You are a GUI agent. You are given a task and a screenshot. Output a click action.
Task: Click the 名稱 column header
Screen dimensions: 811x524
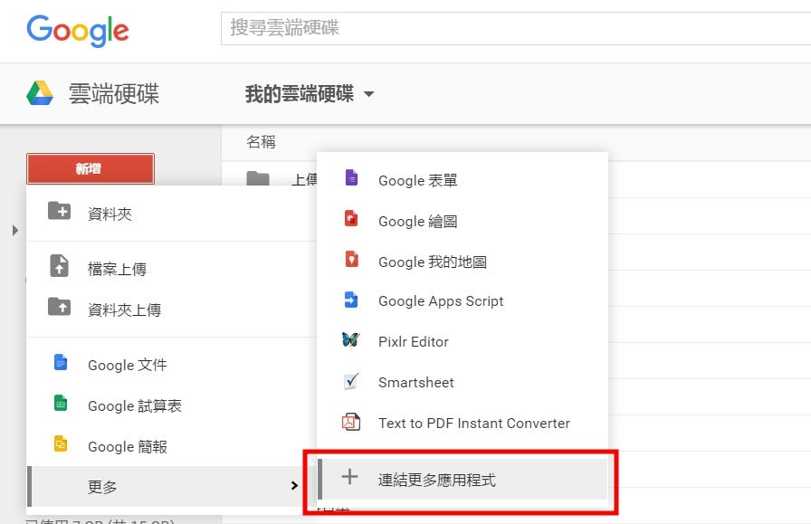point(262,142)
